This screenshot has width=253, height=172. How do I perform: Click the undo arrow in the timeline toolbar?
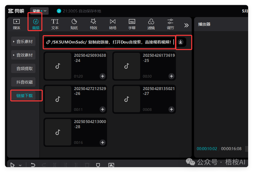[33, 165]
